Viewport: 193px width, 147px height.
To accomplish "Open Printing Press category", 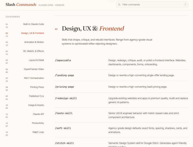I will [25, 88].
